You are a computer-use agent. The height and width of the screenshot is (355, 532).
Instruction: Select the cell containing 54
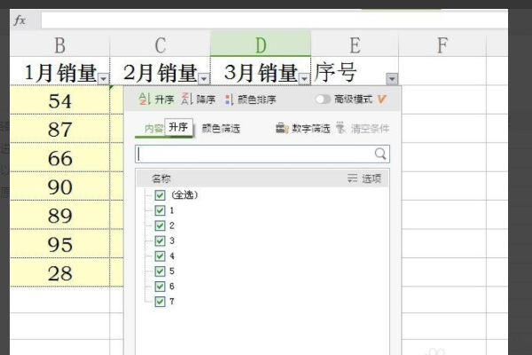click(59, 100)
